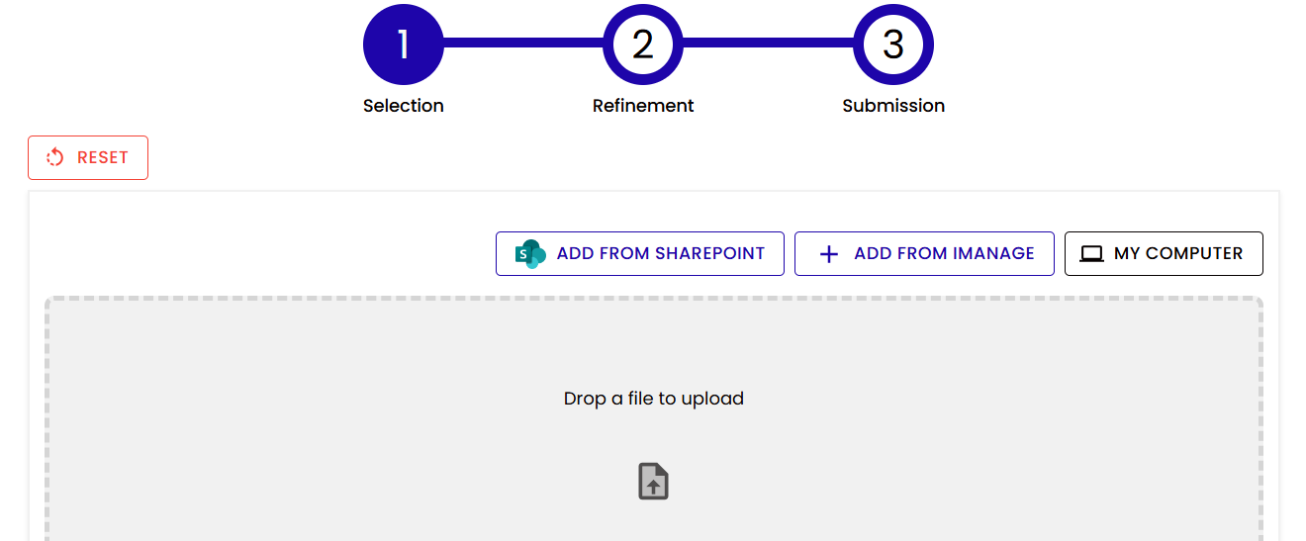
Task: Open the Refinement step label
Action: click(643, 106)
